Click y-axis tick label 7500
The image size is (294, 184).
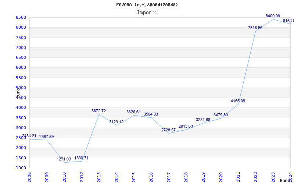[21, 38]
